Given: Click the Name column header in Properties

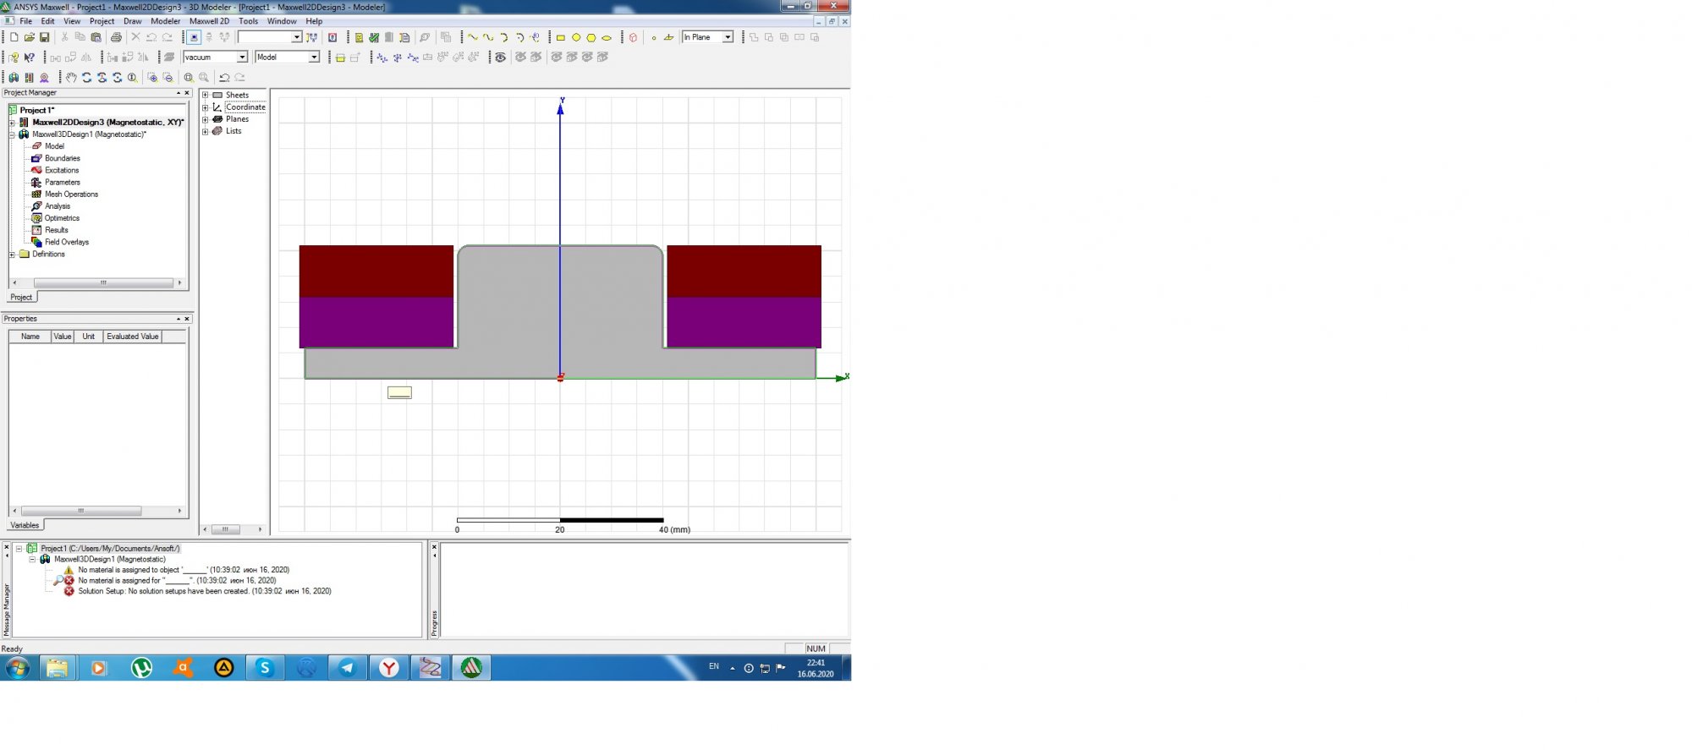Looking at the screenshot, I should [30, 337].
